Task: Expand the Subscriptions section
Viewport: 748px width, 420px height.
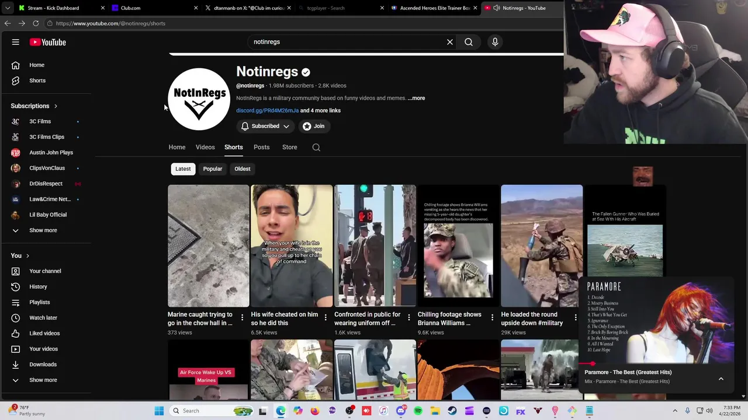Action: click(x=34, y=106)
